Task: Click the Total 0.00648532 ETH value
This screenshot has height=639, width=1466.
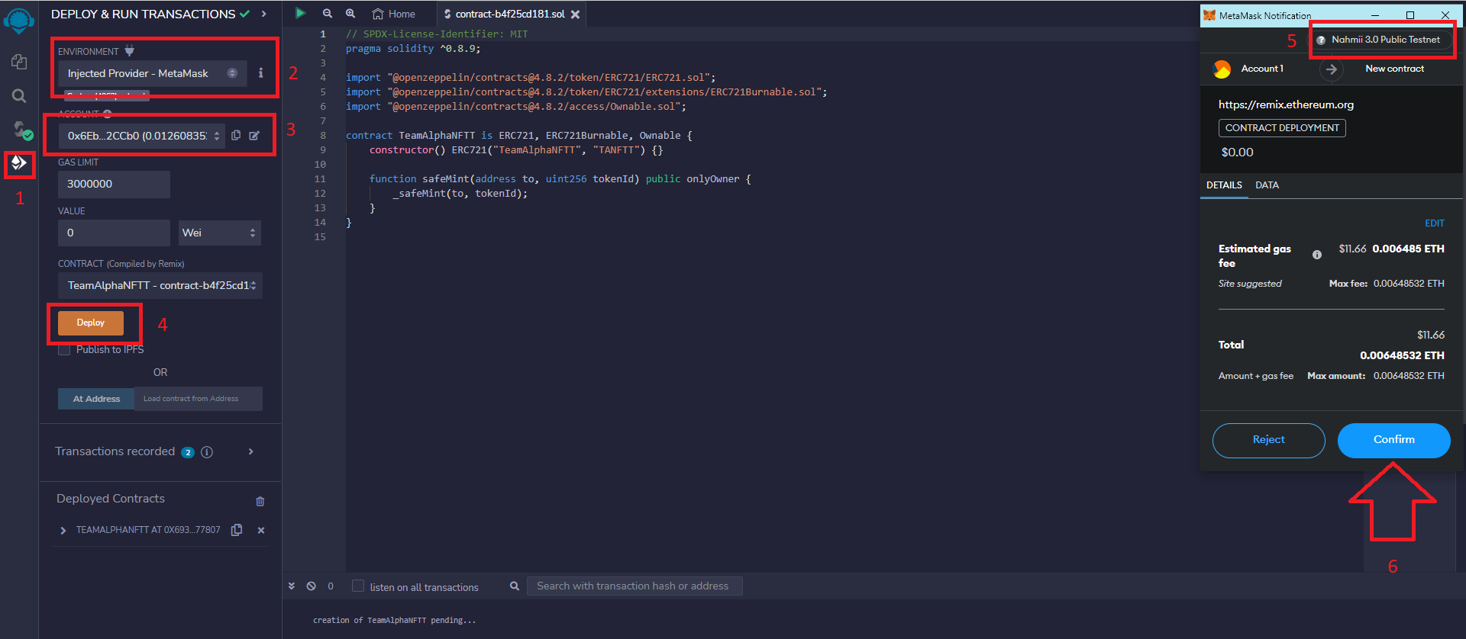Action: coord(1402,355)
